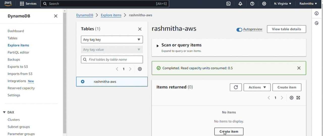The width and height of the screenshot is (323, 136).
Task: Expand the Scan or query items section
Action: (x=158, y=46)
